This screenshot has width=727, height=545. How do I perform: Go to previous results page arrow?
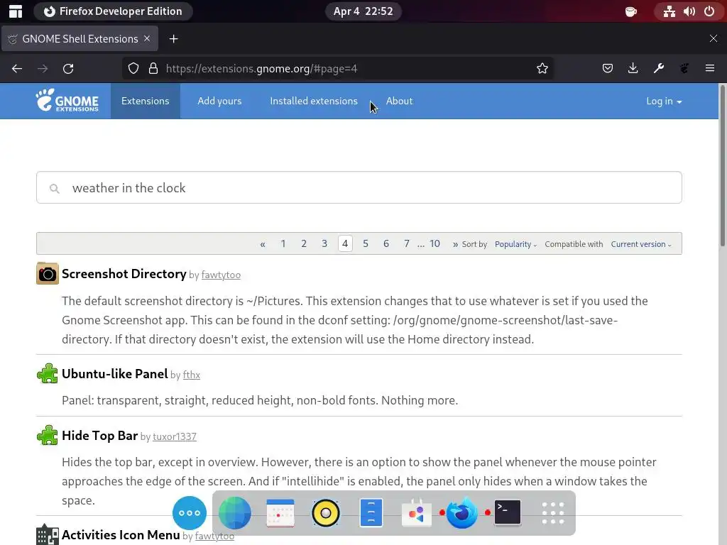263,244
